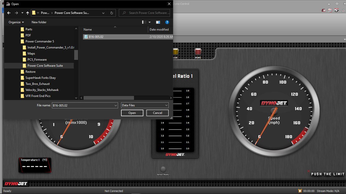346x194 pixels.
Task: Click the B16-005.02 file icon
Action: [x=86, y=37]
